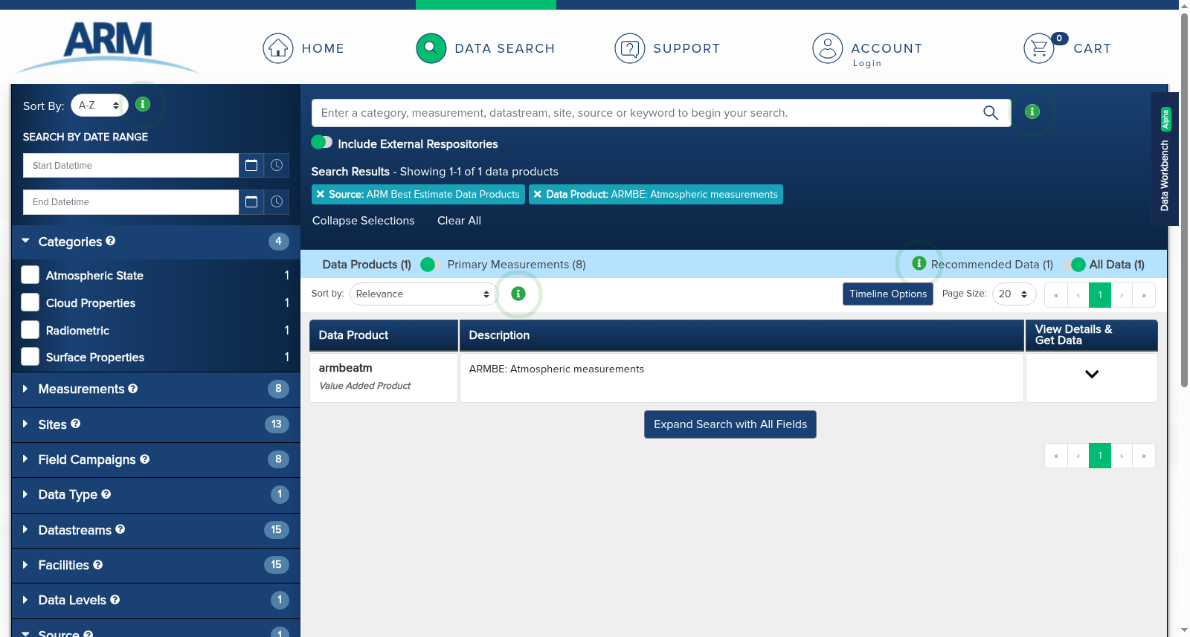Click the search bar magnifier icon
Image resolution: width=1190 pixels, height=637 pixels.
(x=991, y=113)
